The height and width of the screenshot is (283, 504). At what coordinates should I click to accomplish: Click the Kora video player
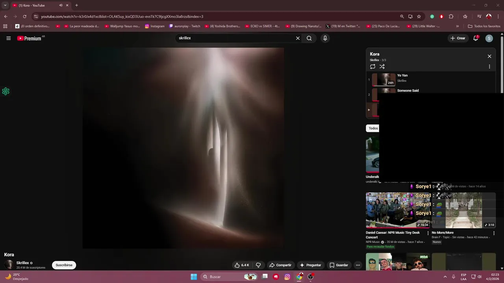(x=183, y=148)
